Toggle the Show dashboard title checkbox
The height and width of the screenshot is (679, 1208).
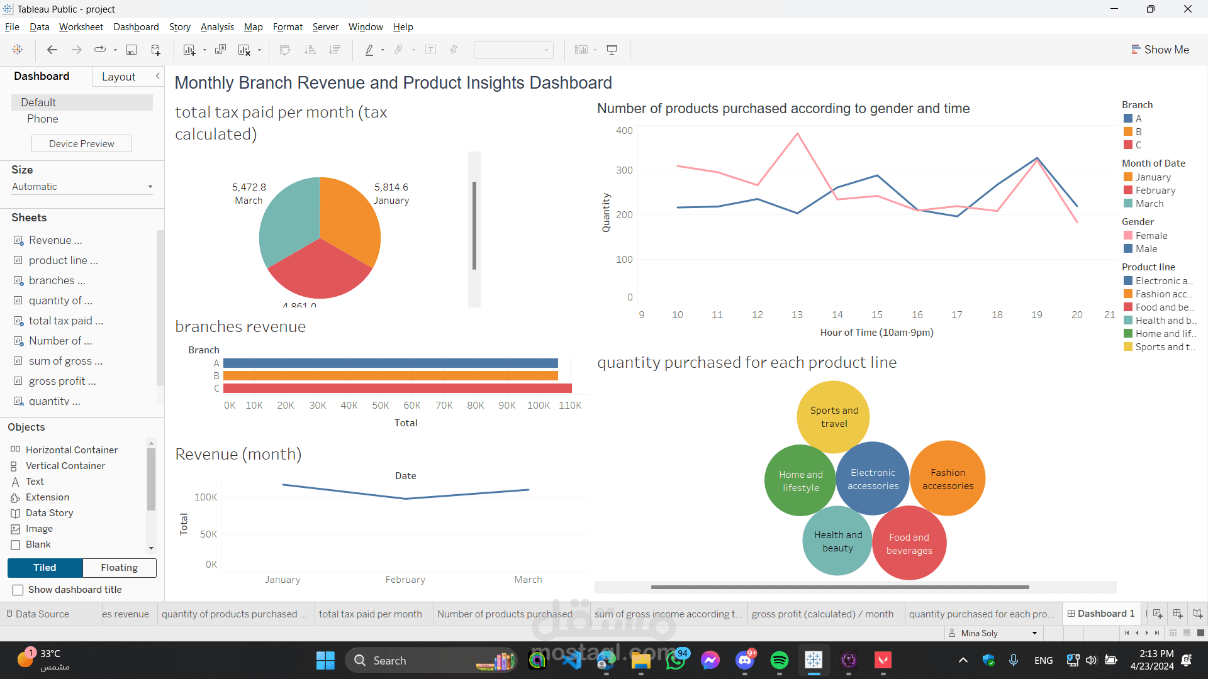click(18, 590)
